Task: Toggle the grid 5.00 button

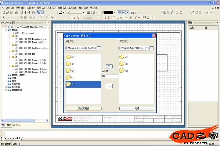Action: pos(123,13)
